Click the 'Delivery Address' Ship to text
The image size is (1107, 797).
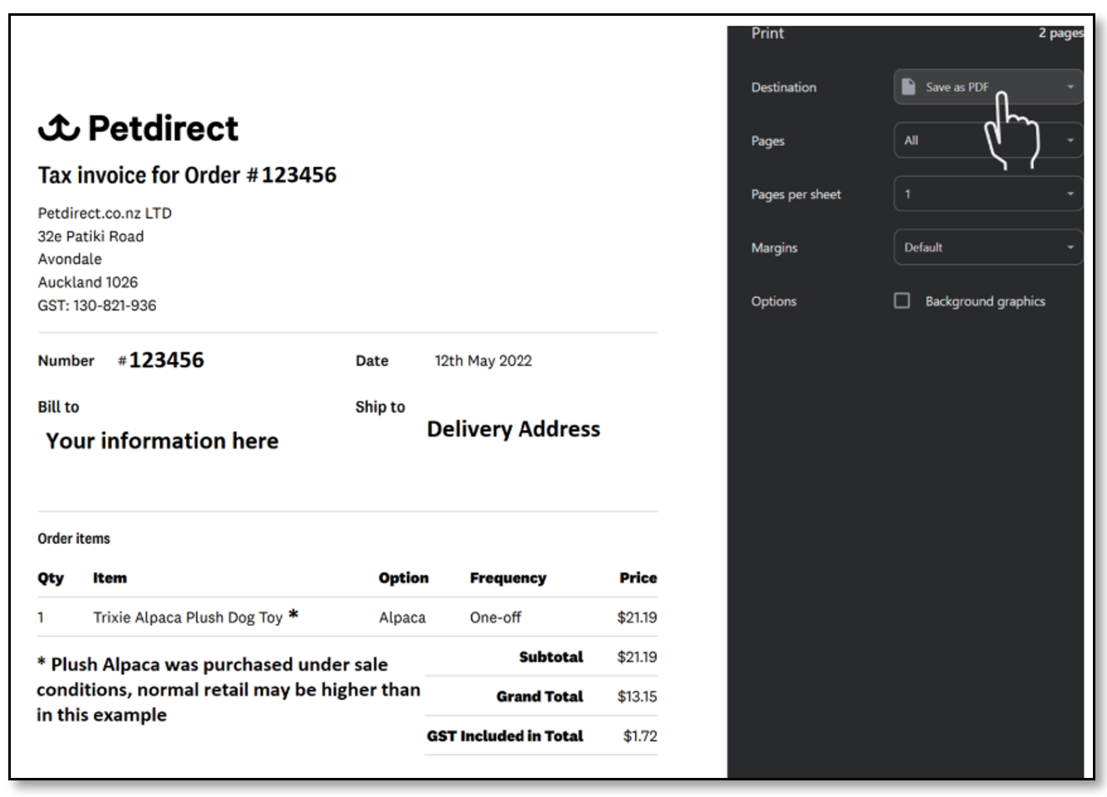point(514,429)
